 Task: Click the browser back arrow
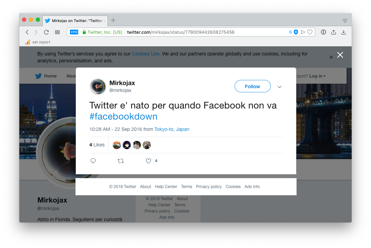(x=27, y=32)
